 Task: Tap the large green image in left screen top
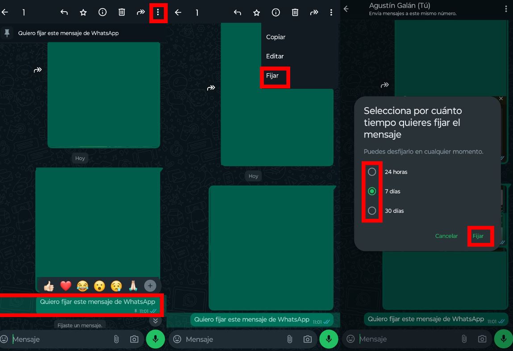click(104, 95)
